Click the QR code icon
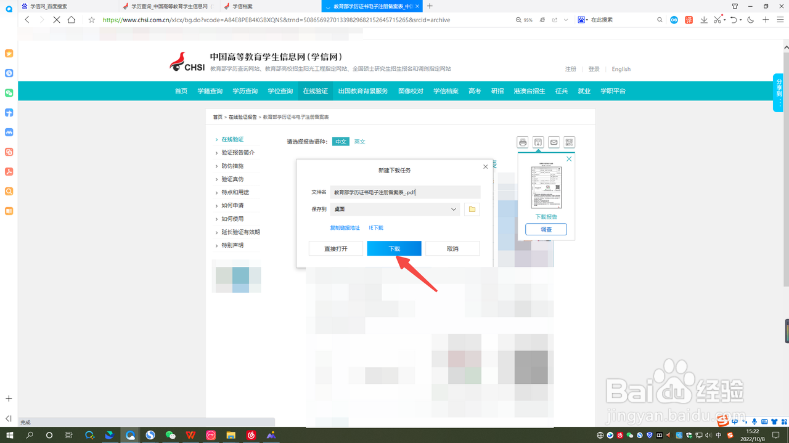 tap(569, 142)
